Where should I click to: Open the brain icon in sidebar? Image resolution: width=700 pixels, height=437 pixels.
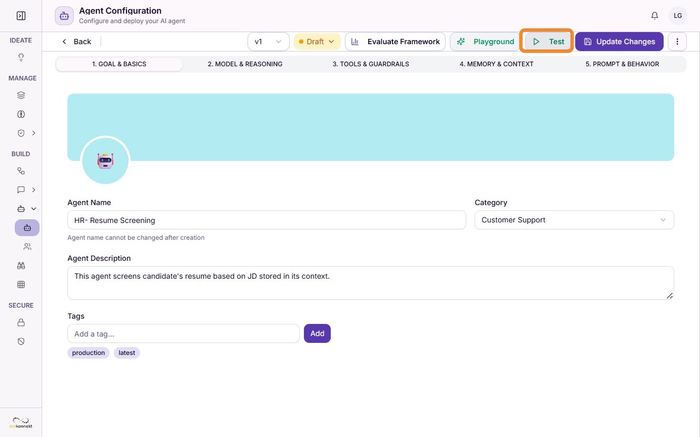pyautogui.click(x=21, y=114)
